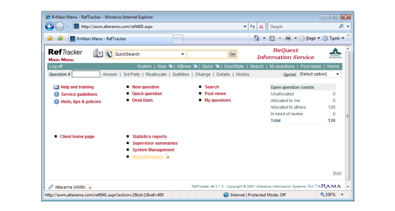Open the zoom level dropdown arrow
This screenshot has width=395, height=211.
[x=342, y=194]
